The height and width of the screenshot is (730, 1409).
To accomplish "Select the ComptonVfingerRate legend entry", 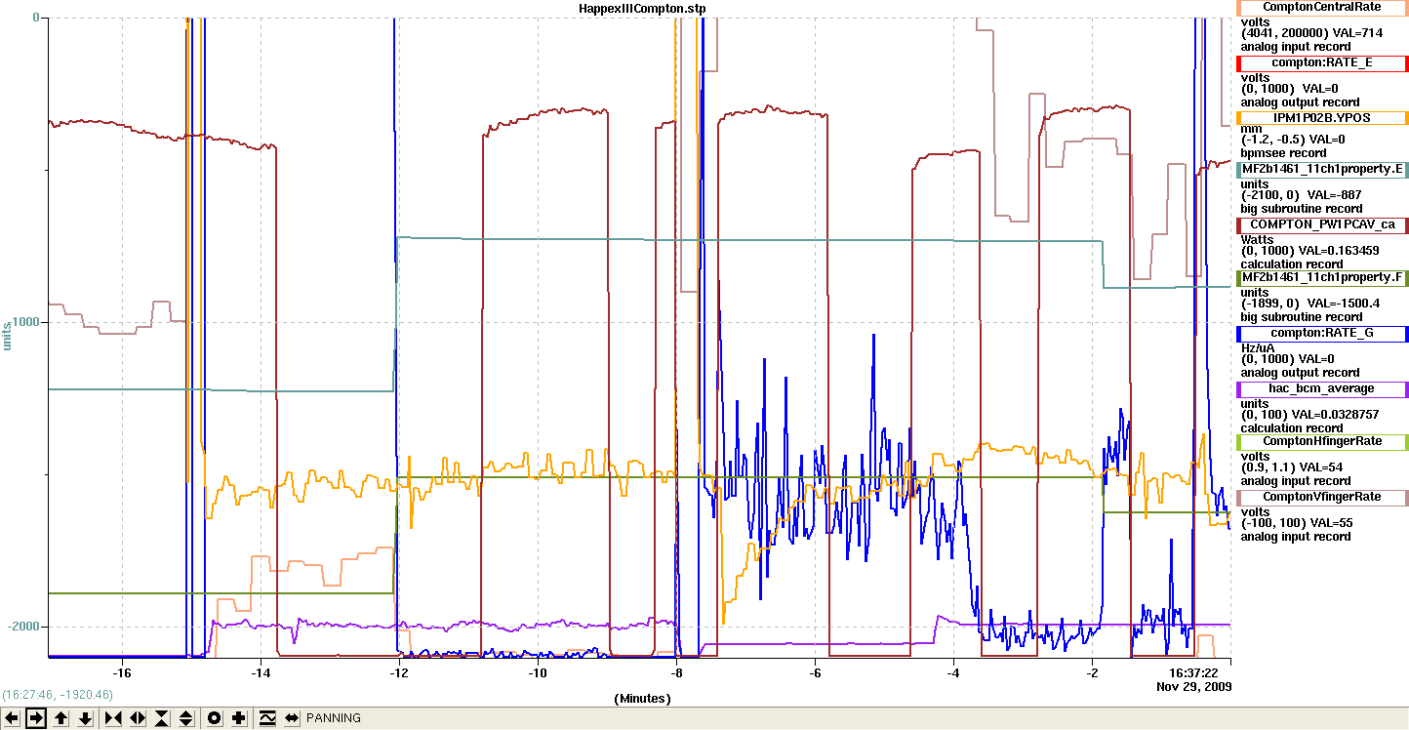I will pyautogui.click(x=1322, y=498).
